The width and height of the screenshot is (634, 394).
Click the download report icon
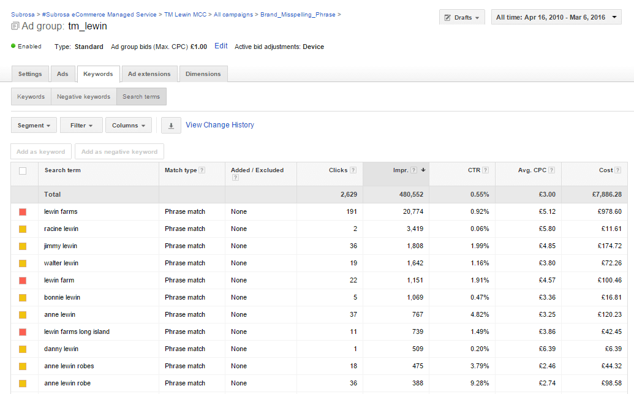pyautogui.click(x=171, y=126)
